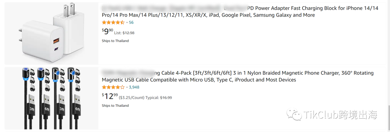Click the struck-through $12.98 list price

128,33
